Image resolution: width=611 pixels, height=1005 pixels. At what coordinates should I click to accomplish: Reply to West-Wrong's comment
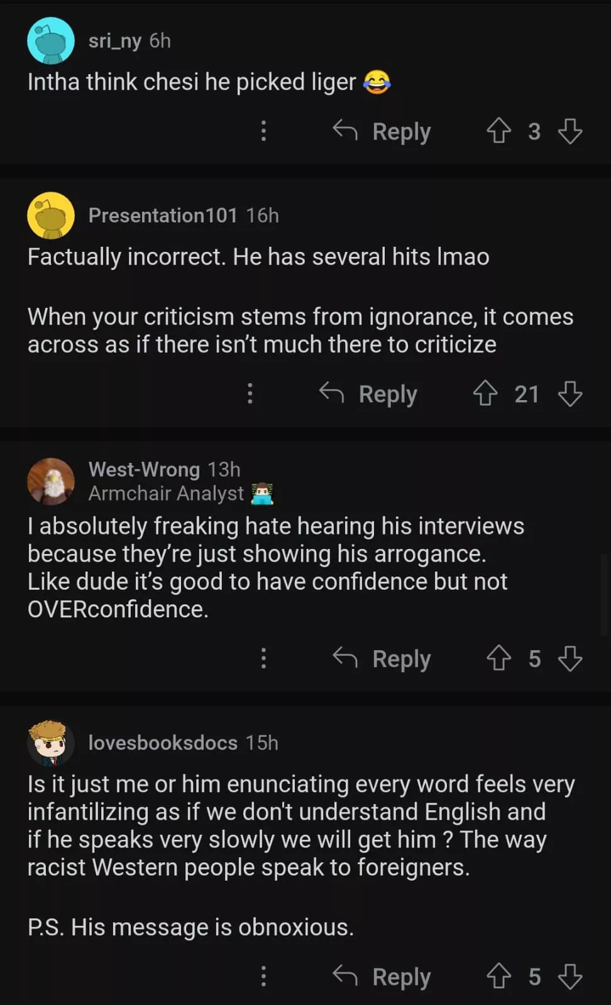pyautogui.click(x=382, y=658)
